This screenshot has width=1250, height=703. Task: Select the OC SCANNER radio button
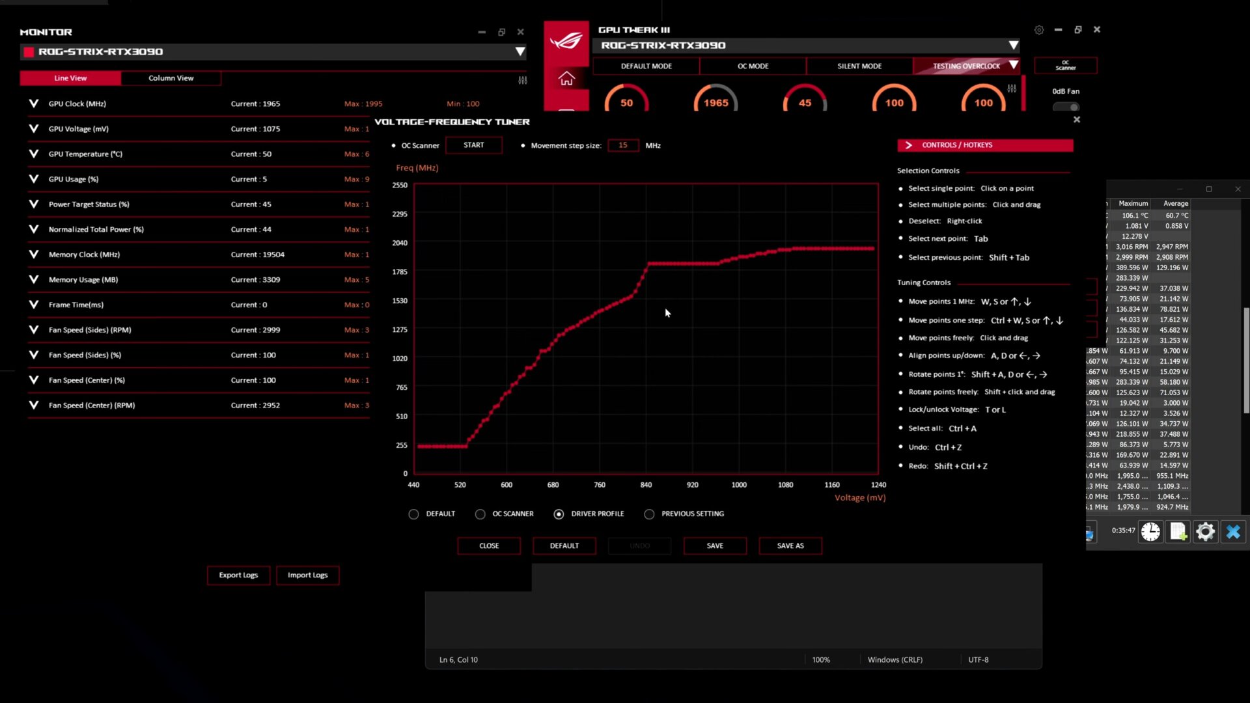point(480,514)
